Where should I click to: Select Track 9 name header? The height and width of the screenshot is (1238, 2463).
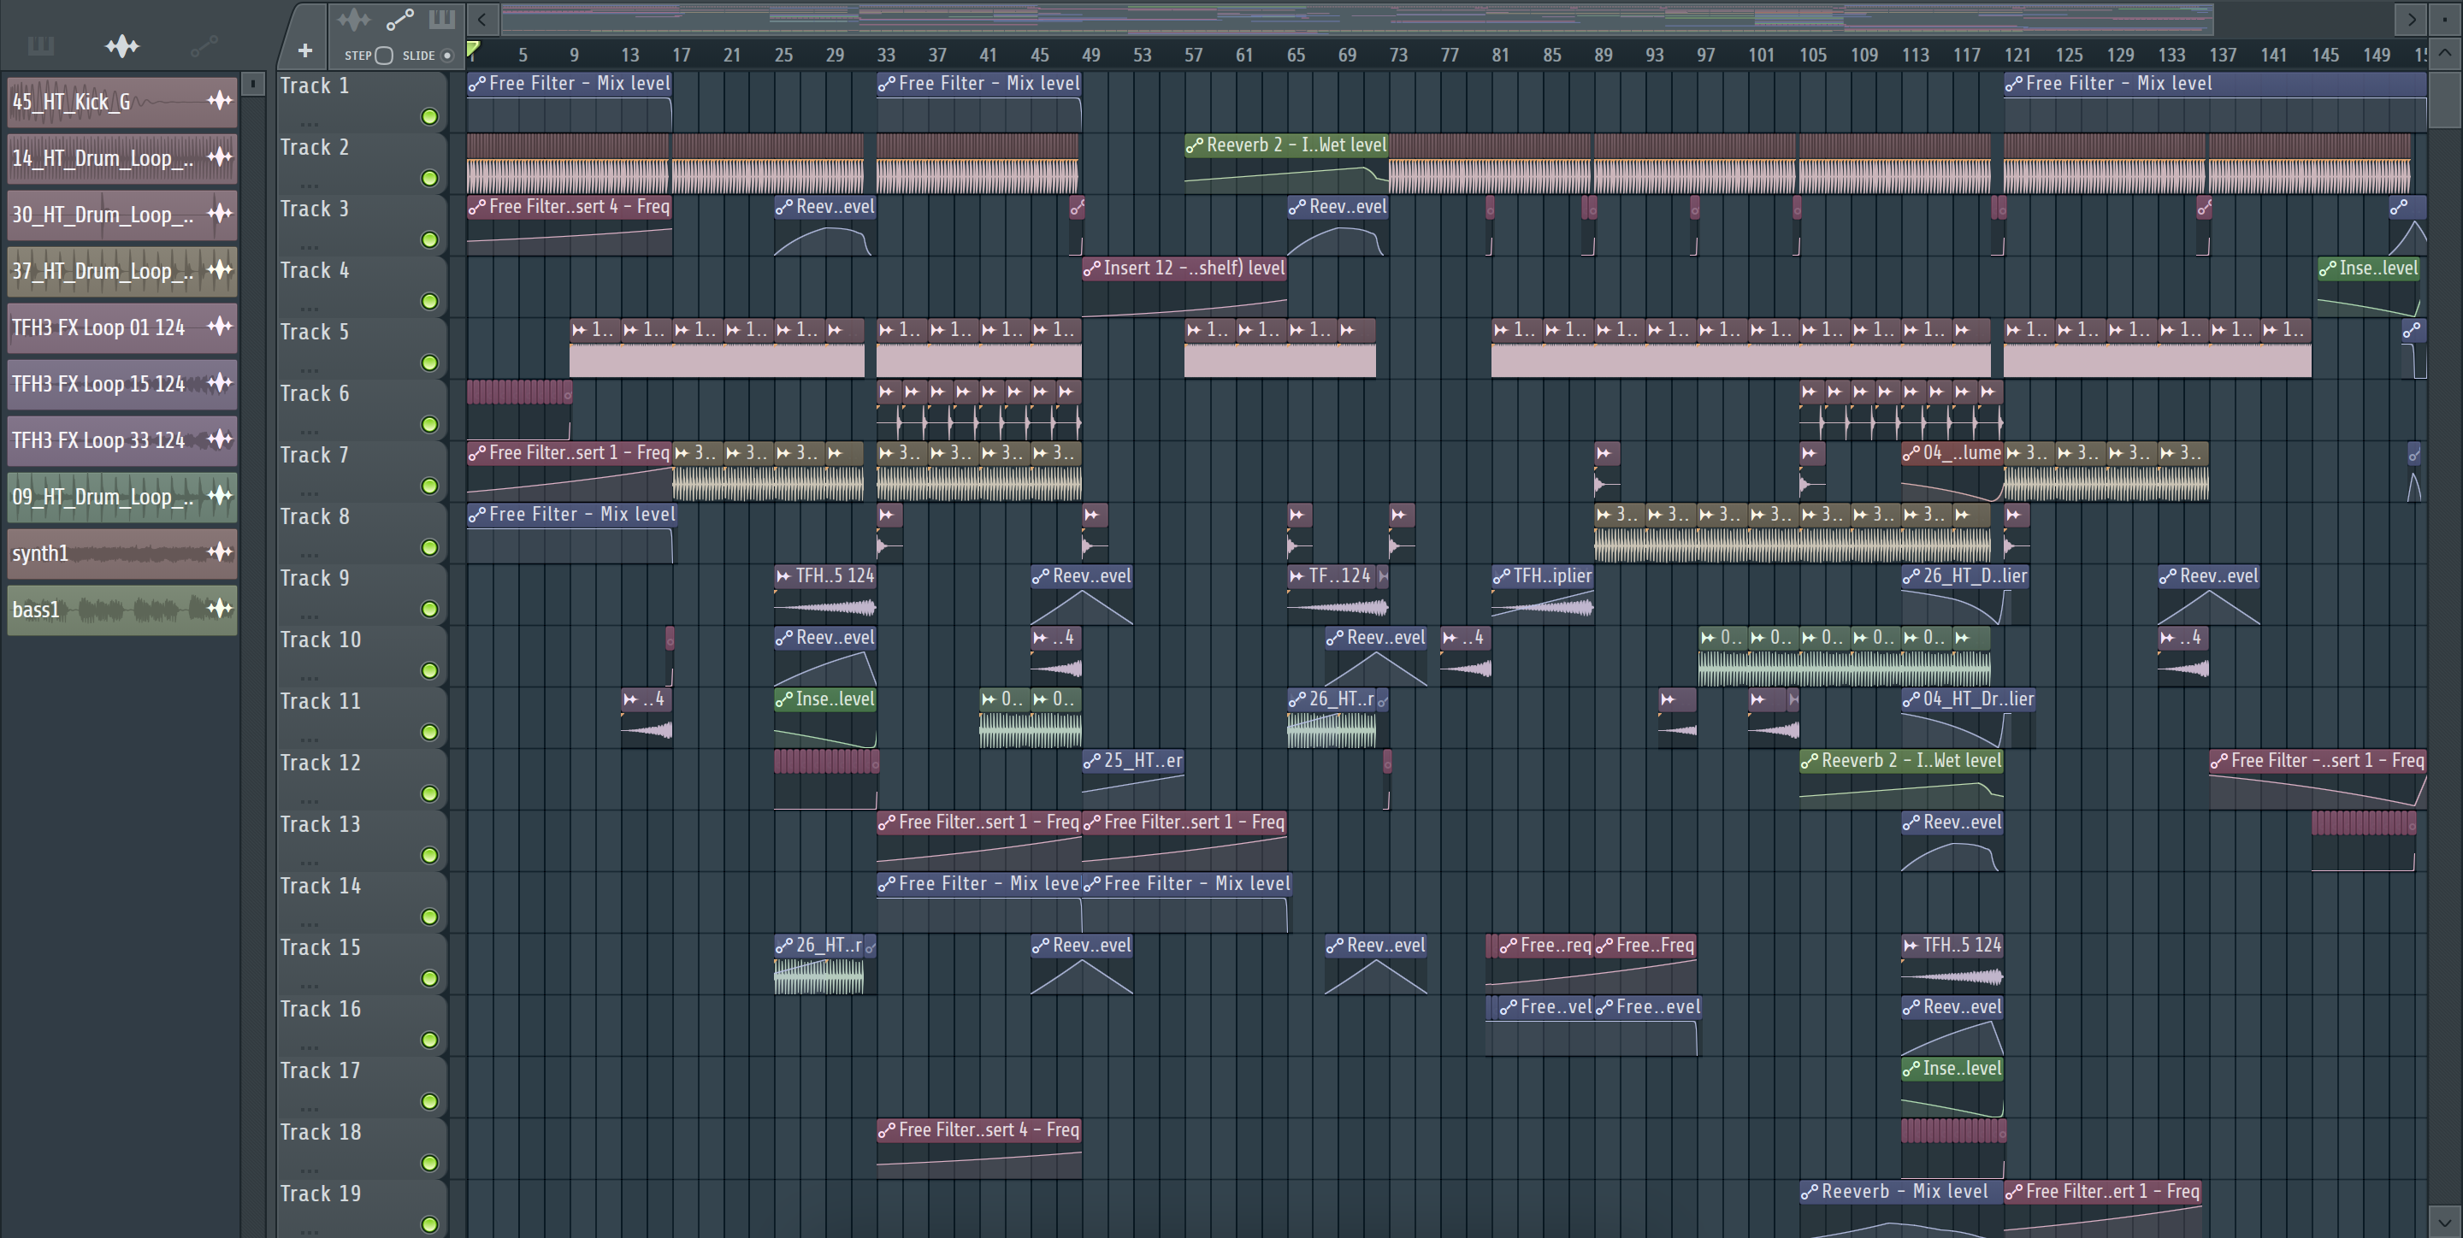coord(315,577)
